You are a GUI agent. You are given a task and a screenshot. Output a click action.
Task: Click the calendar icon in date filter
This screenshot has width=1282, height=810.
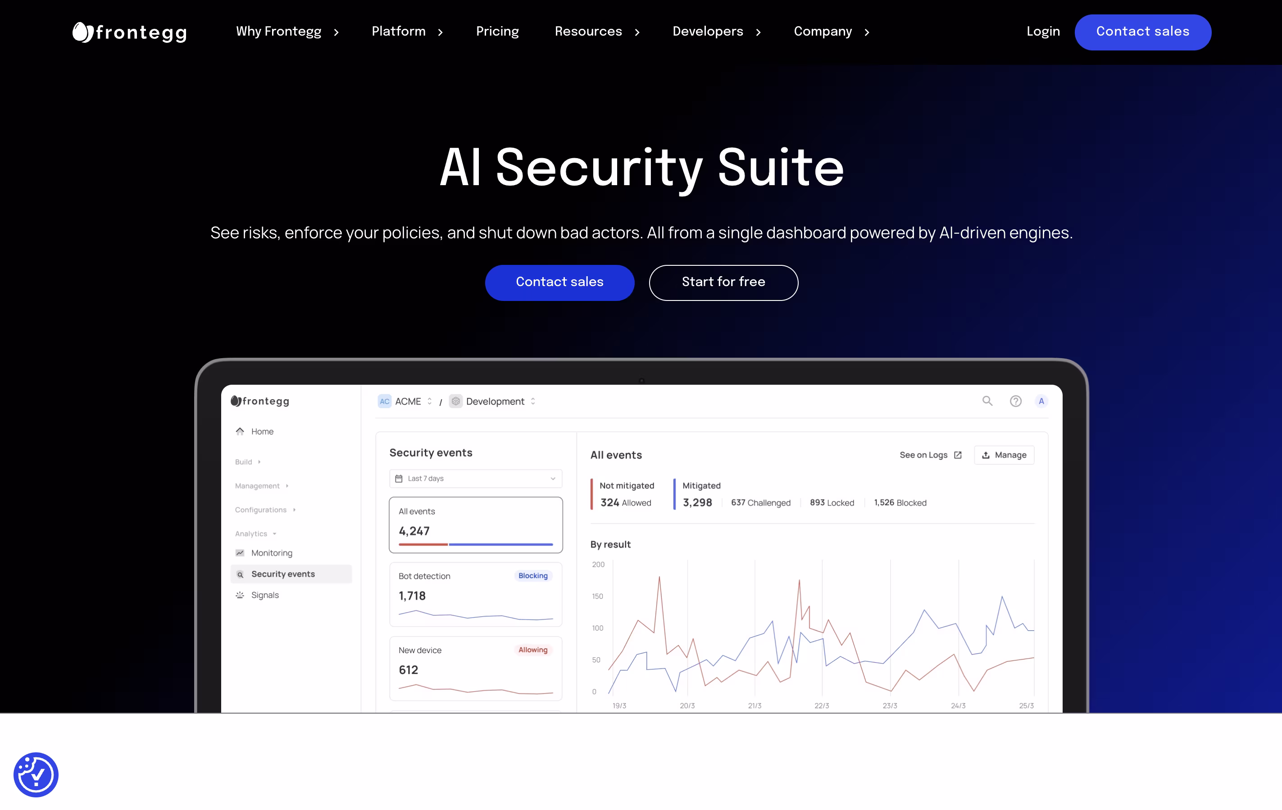tap(399, 478)
